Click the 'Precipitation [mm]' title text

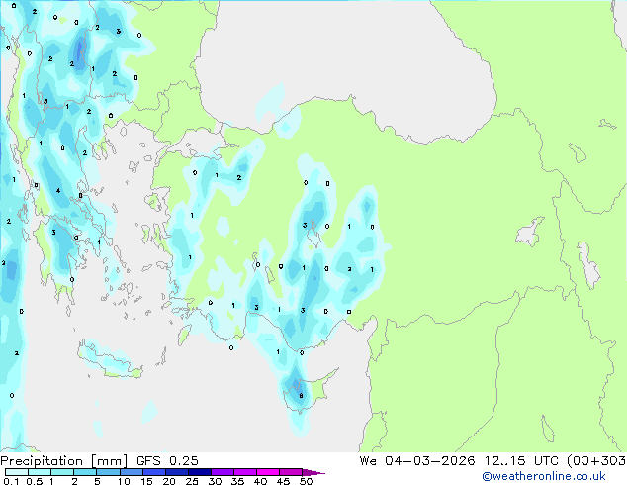(x=64, y=461)
